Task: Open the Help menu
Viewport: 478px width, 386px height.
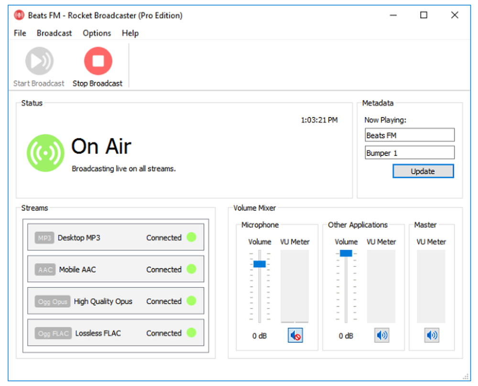Action: tap(130, 33)
